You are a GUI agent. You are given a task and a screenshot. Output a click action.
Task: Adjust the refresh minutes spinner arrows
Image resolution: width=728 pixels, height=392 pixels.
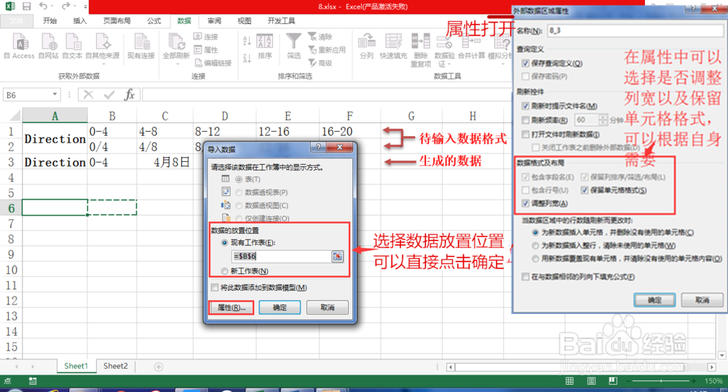[603, 119]
